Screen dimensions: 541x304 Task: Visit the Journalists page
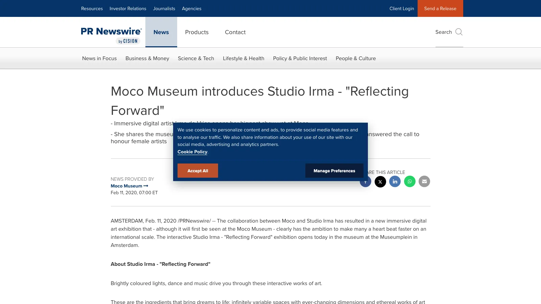point(164,8)
